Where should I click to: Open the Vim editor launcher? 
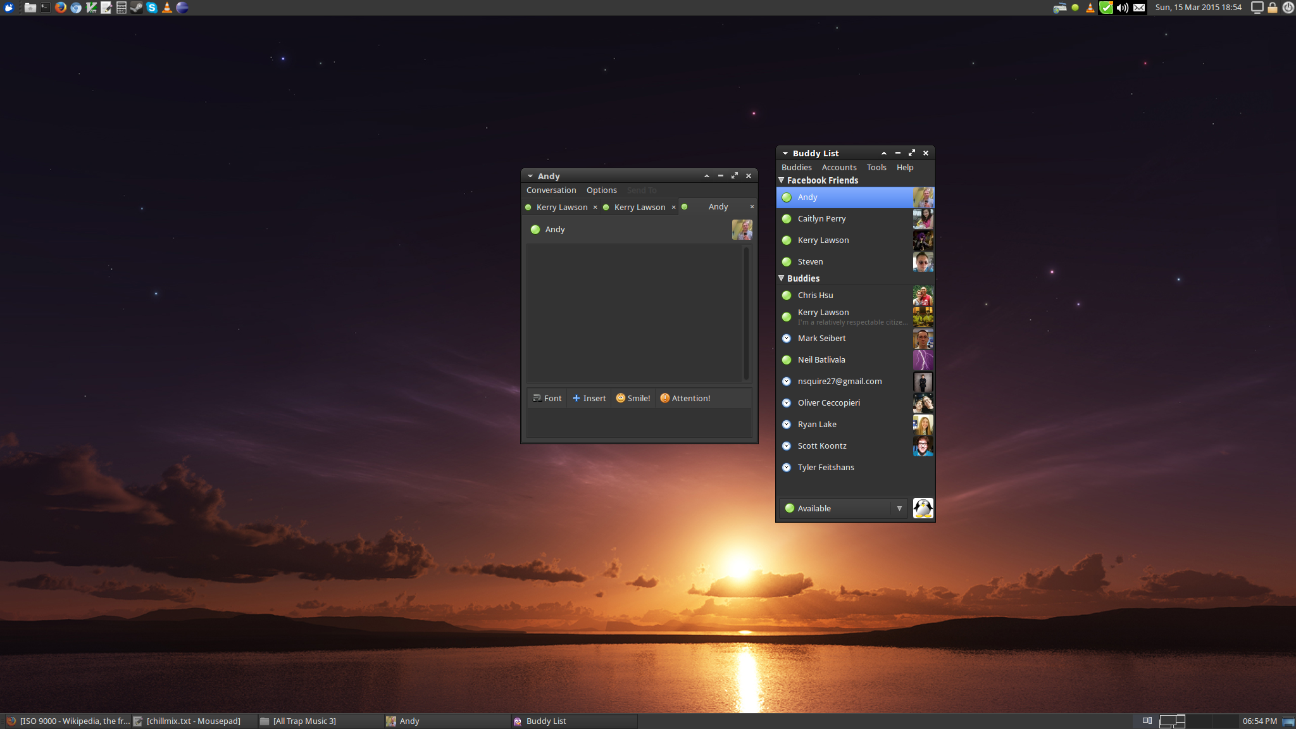point(91,8)
